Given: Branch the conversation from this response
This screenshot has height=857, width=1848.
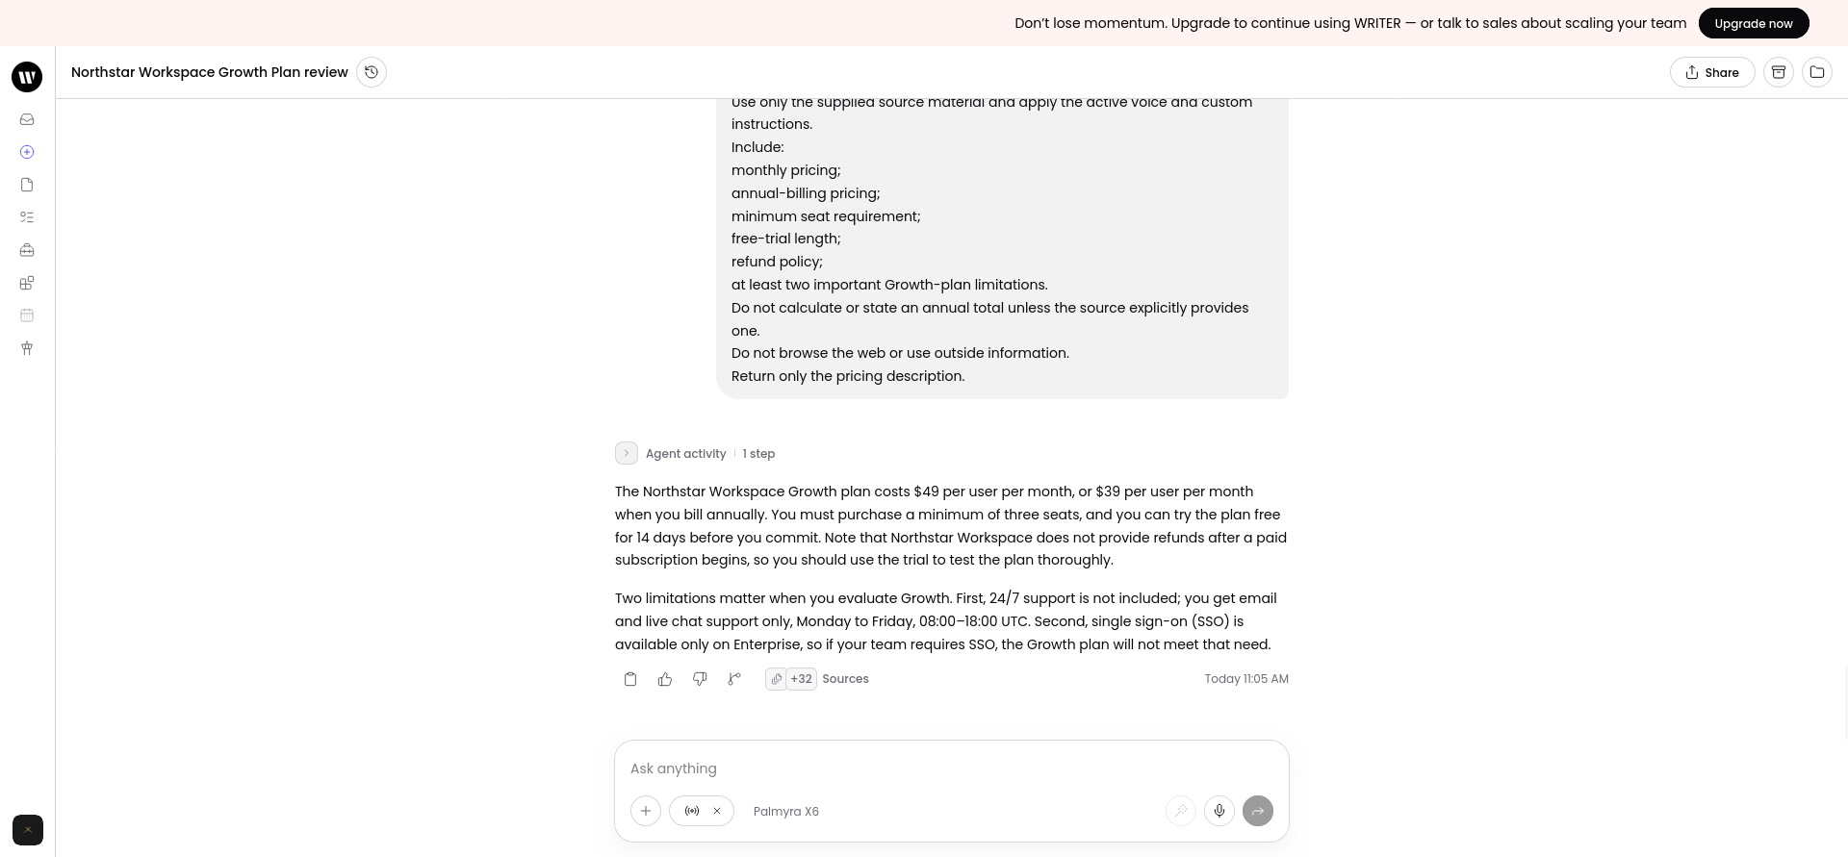Looking at the screenshot, I should click(734, 679).
